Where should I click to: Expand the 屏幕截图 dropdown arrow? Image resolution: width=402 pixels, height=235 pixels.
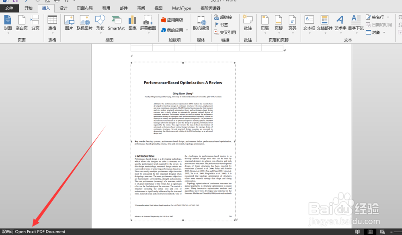tap(148, 33)
